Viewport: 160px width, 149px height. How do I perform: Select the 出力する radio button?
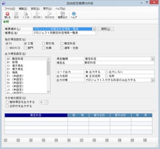click(87, 72)
